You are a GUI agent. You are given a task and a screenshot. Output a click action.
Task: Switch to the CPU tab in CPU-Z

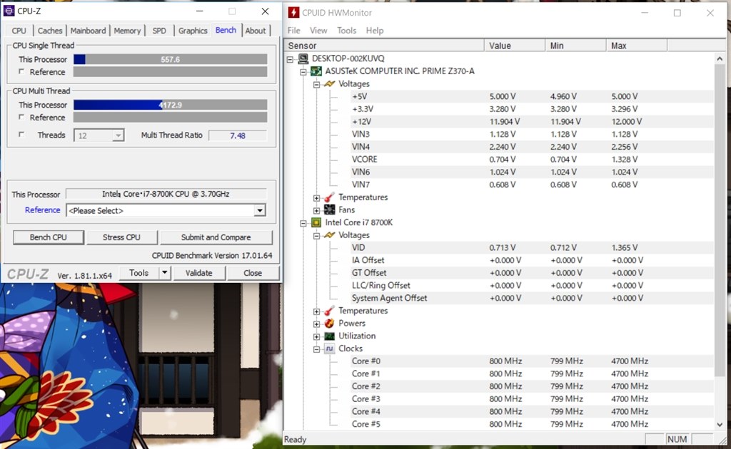click(x=19, y=31)
